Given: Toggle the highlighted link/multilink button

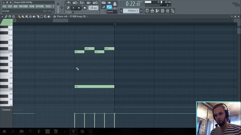Looking at the screenshot, I should [109, 7].
